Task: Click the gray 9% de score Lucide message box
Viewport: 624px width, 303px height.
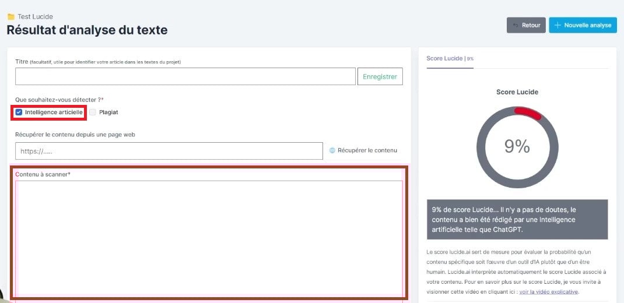Action: (x=517, y=219)
